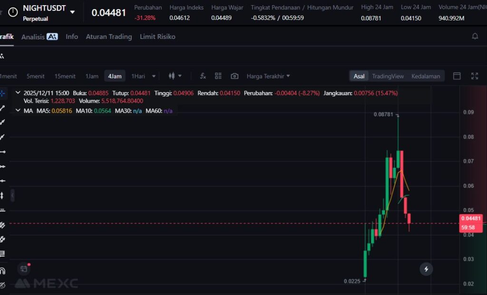Open the indicators (fx) menu
This screenshot has height=295, width=487.
(203, 76)
